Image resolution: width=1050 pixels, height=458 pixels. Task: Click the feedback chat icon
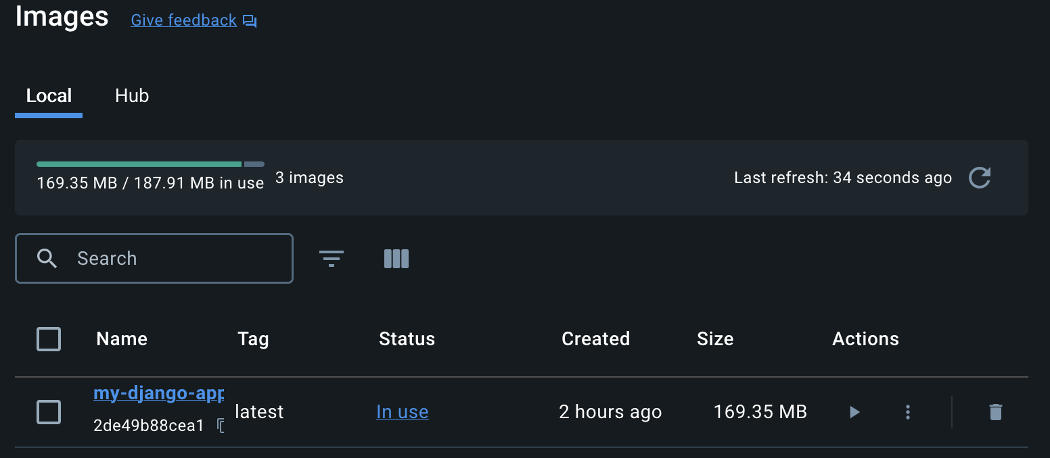coord(250,21)
